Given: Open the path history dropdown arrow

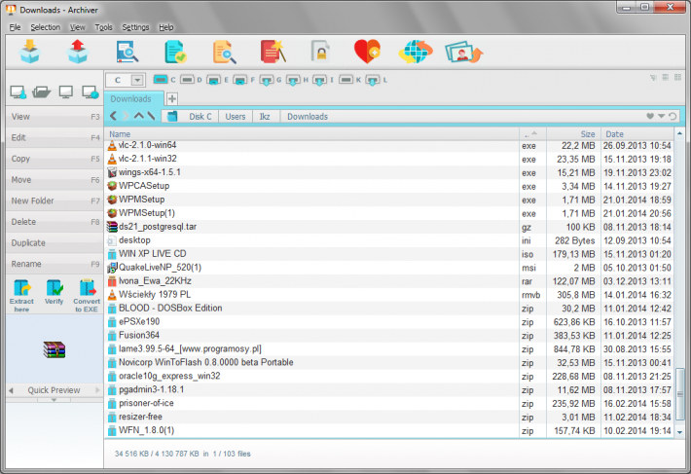Looking at the screenshot, I should coord(661,116).
